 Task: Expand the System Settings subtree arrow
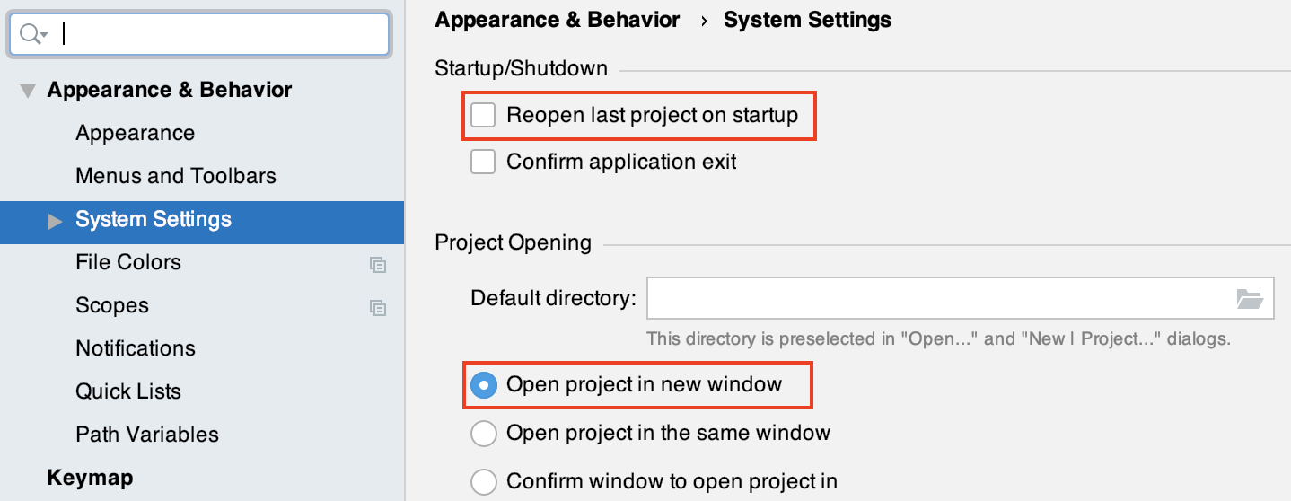tap(56, 221)
